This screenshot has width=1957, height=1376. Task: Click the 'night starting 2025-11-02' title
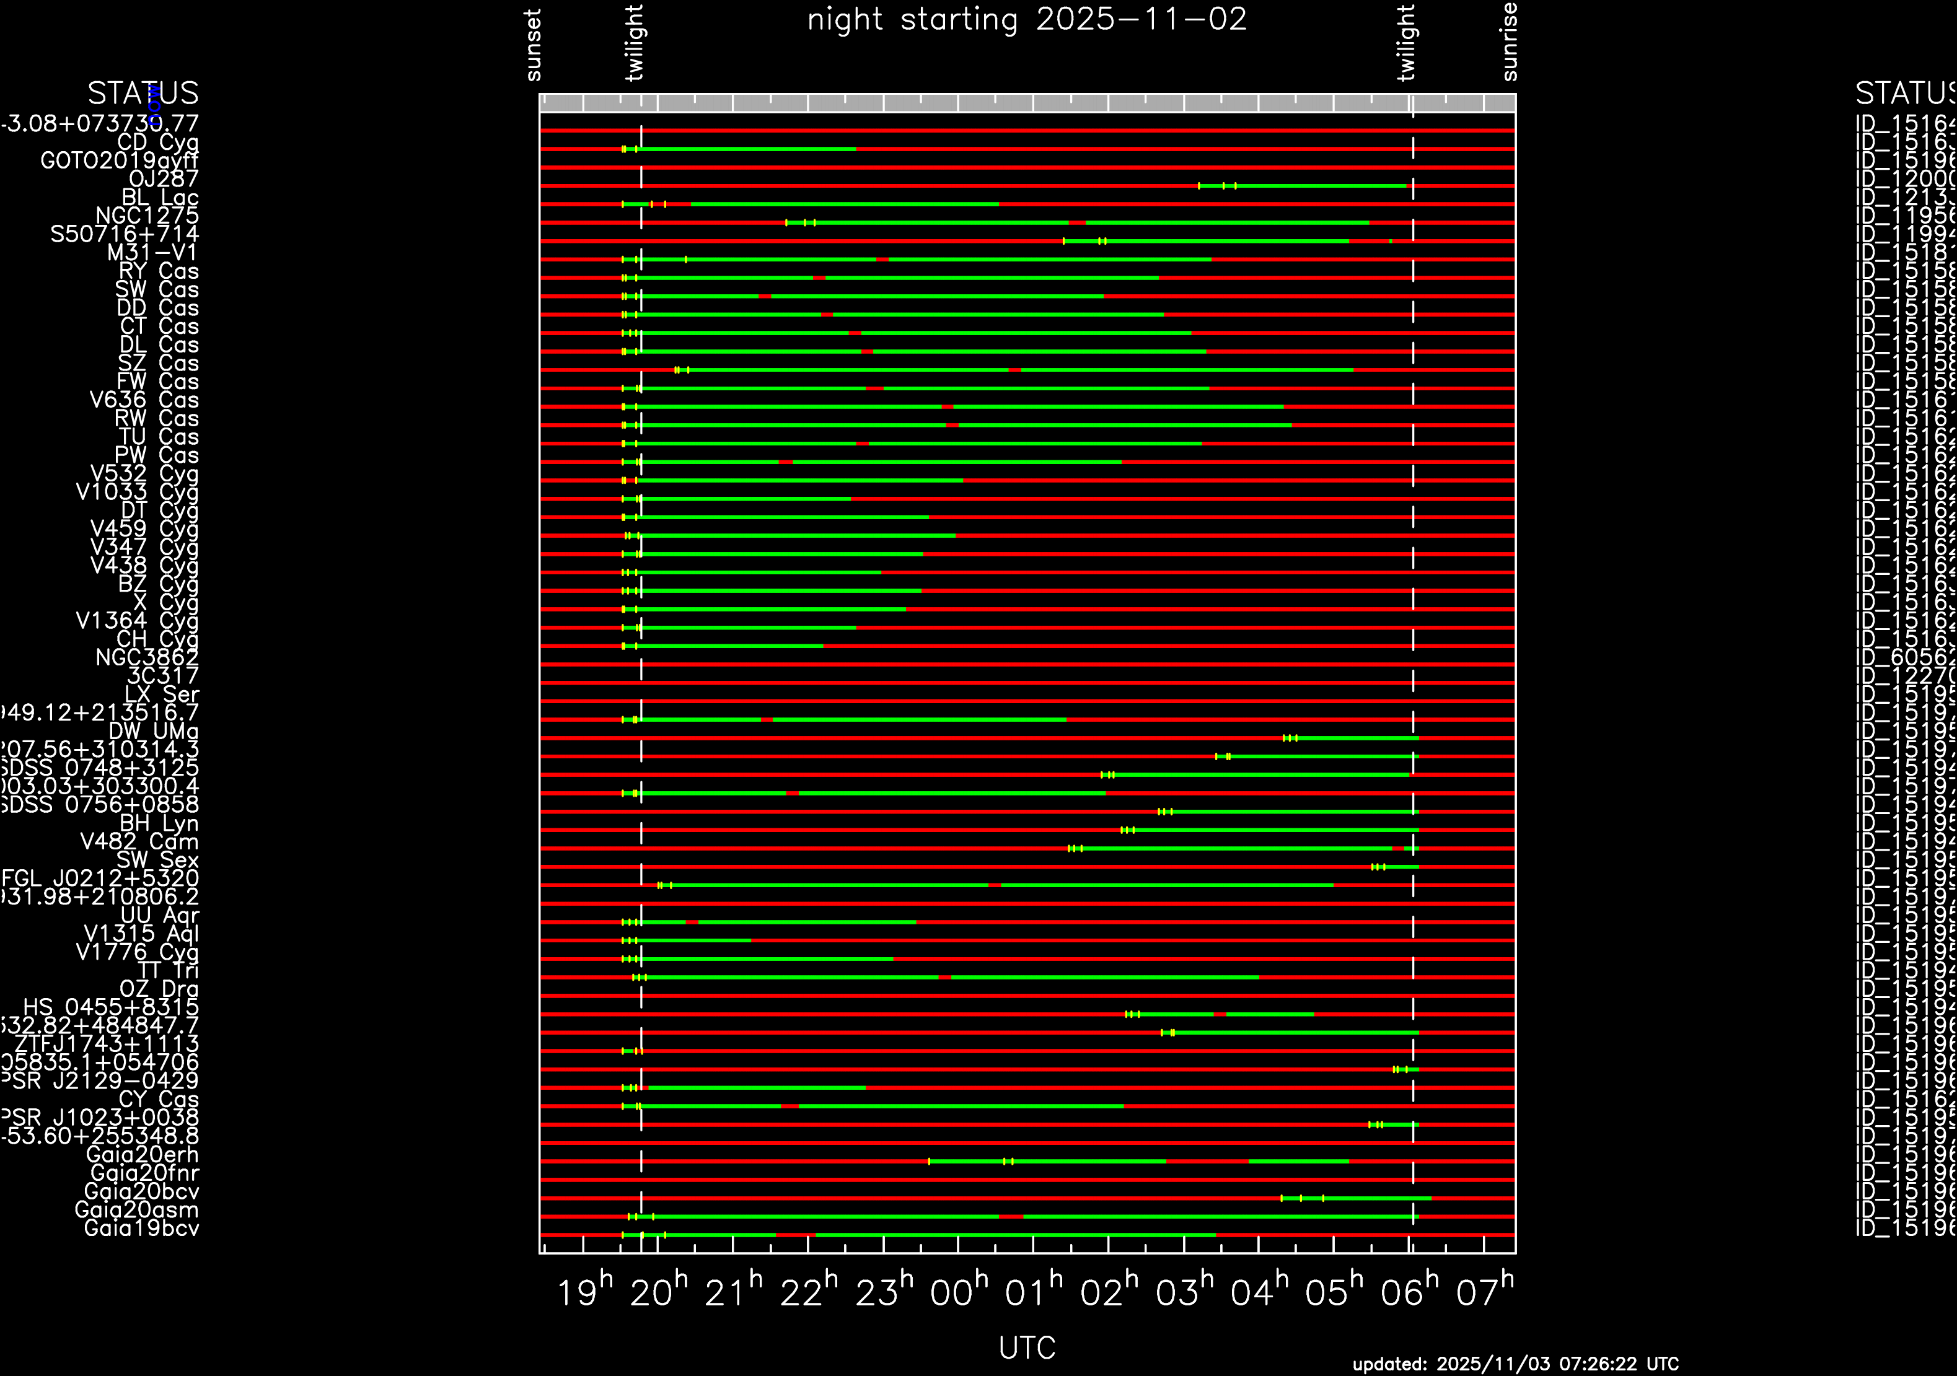click(x=1026, y=20)
